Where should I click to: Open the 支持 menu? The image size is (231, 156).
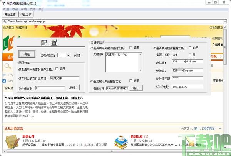point(33,9)
